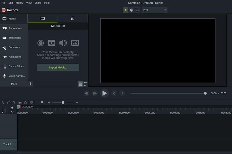232x154 pixels.
Task: Click the 0:00:30;00 mark on timeline ruler
Action: (99, 113)
